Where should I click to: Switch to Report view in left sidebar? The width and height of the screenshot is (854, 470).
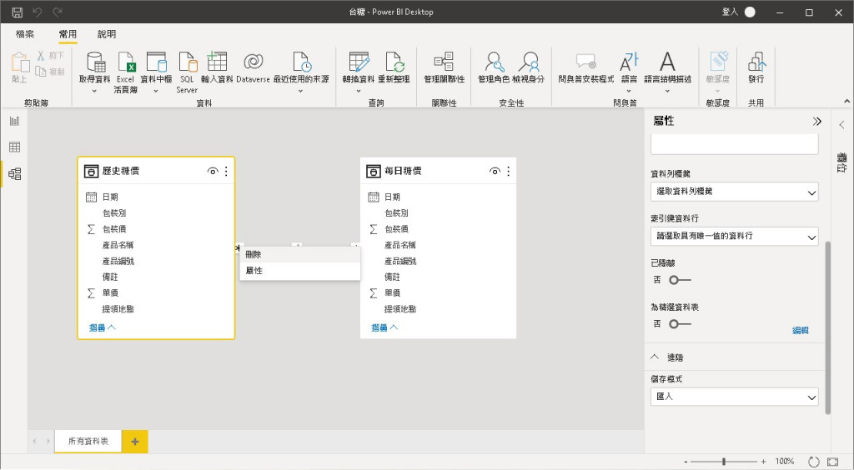coord(15,121)
